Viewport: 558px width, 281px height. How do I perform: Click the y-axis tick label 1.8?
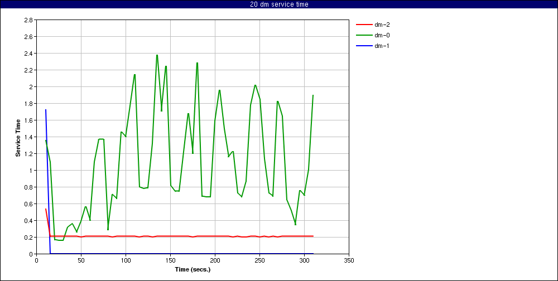[x=29, y=104]
